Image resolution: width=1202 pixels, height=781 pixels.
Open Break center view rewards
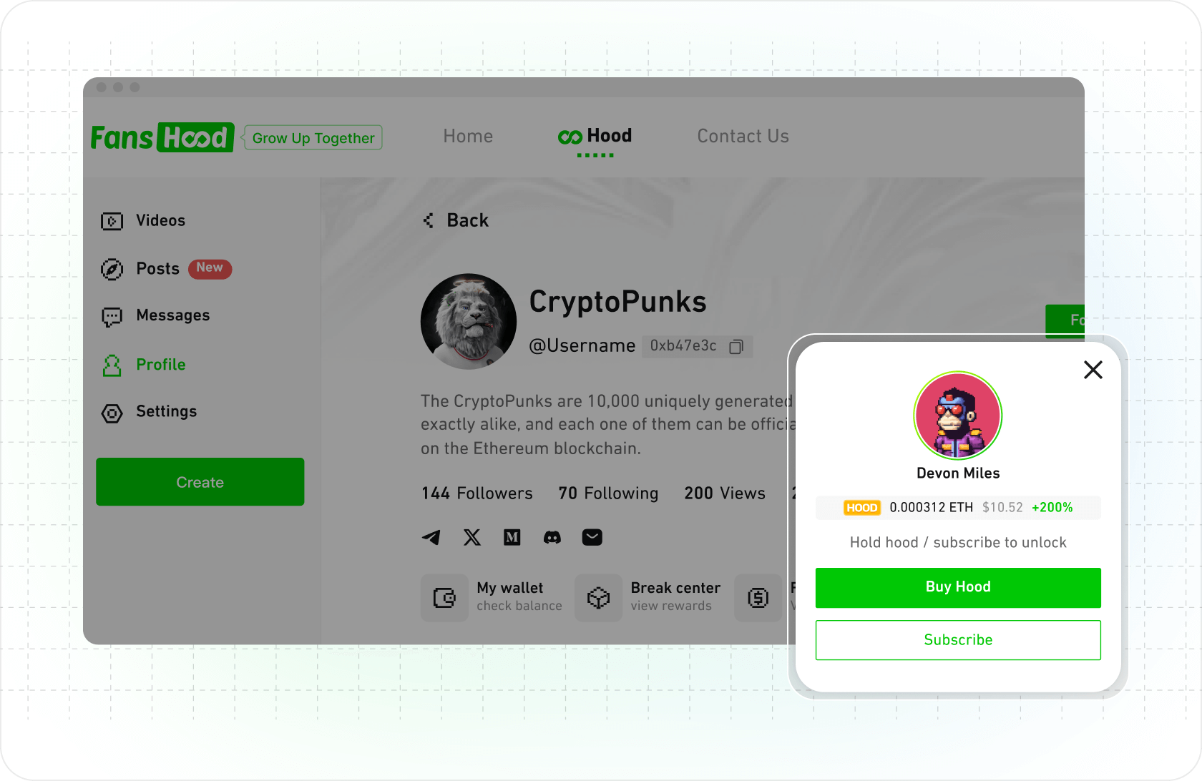coord(648,597)
